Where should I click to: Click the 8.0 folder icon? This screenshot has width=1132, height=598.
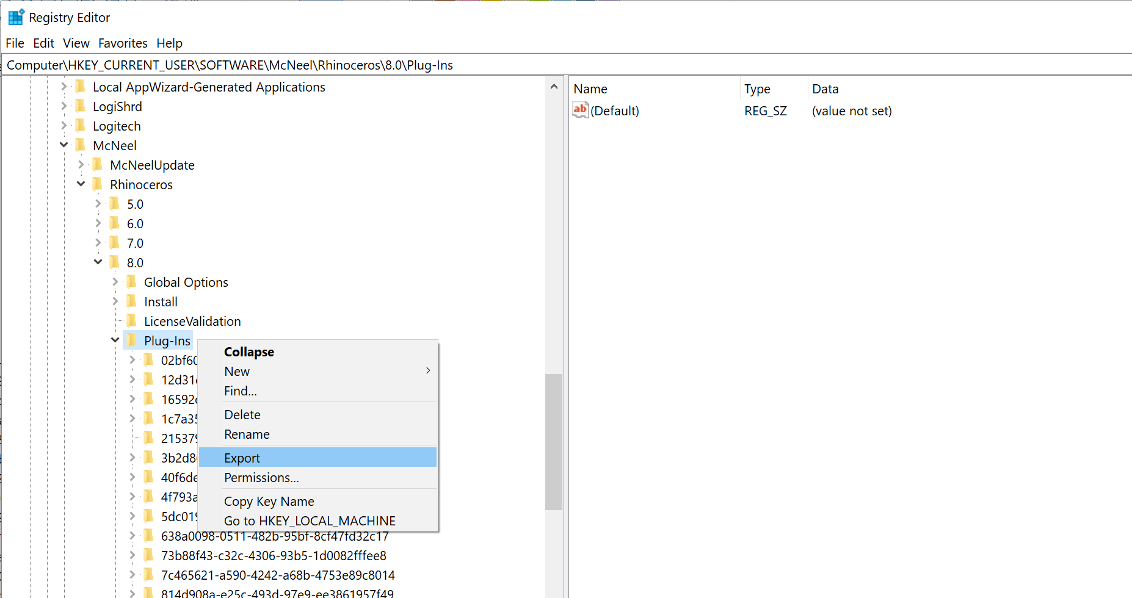click(115, 262)
